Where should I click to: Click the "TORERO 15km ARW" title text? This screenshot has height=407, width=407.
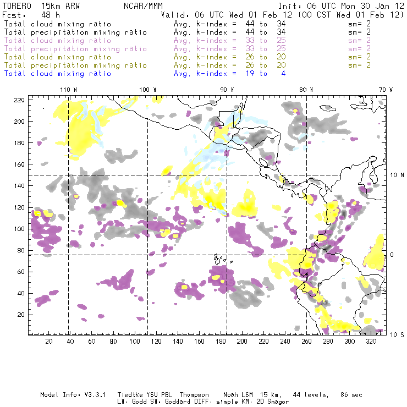pos(41,6)
